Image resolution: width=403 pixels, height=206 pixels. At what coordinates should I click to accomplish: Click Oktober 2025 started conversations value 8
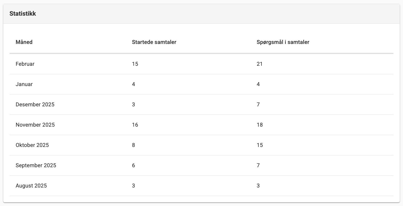click(133, 145)
